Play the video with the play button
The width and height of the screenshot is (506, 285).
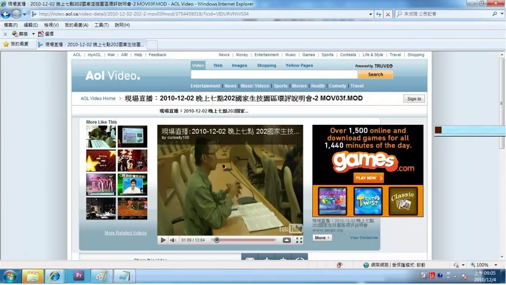(x=163, y=240)
